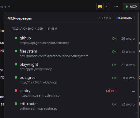140x118 pixels.
Task: Click the postgres URL 127.0.0.1:5432/mcp
Action: (38, 82)
